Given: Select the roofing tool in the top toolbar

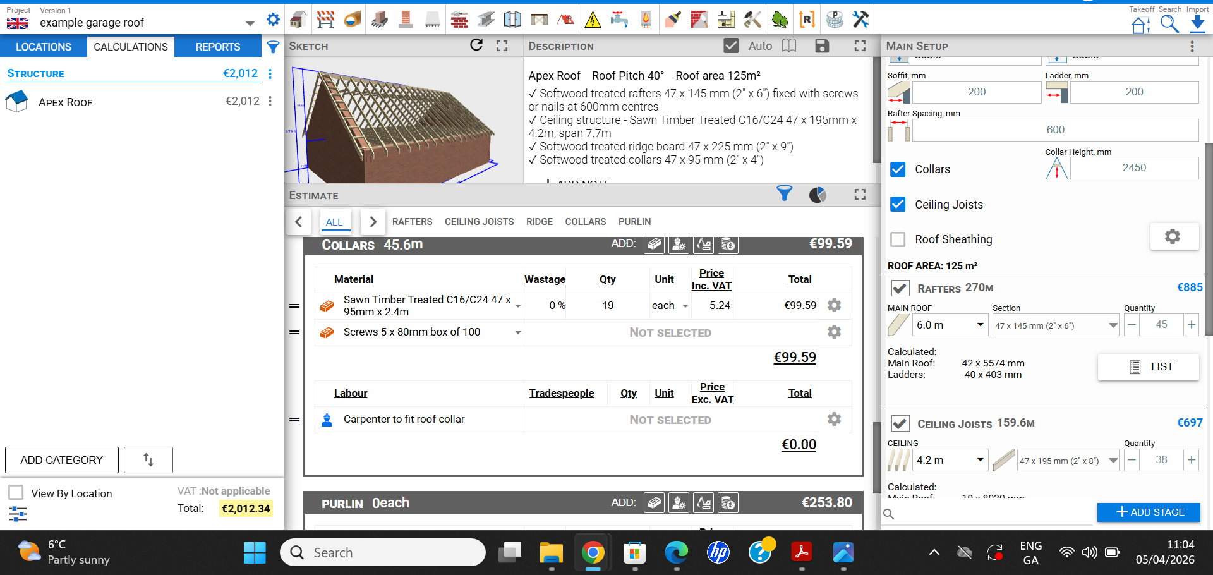Looking at the screenshot, I should pos(565,19).
